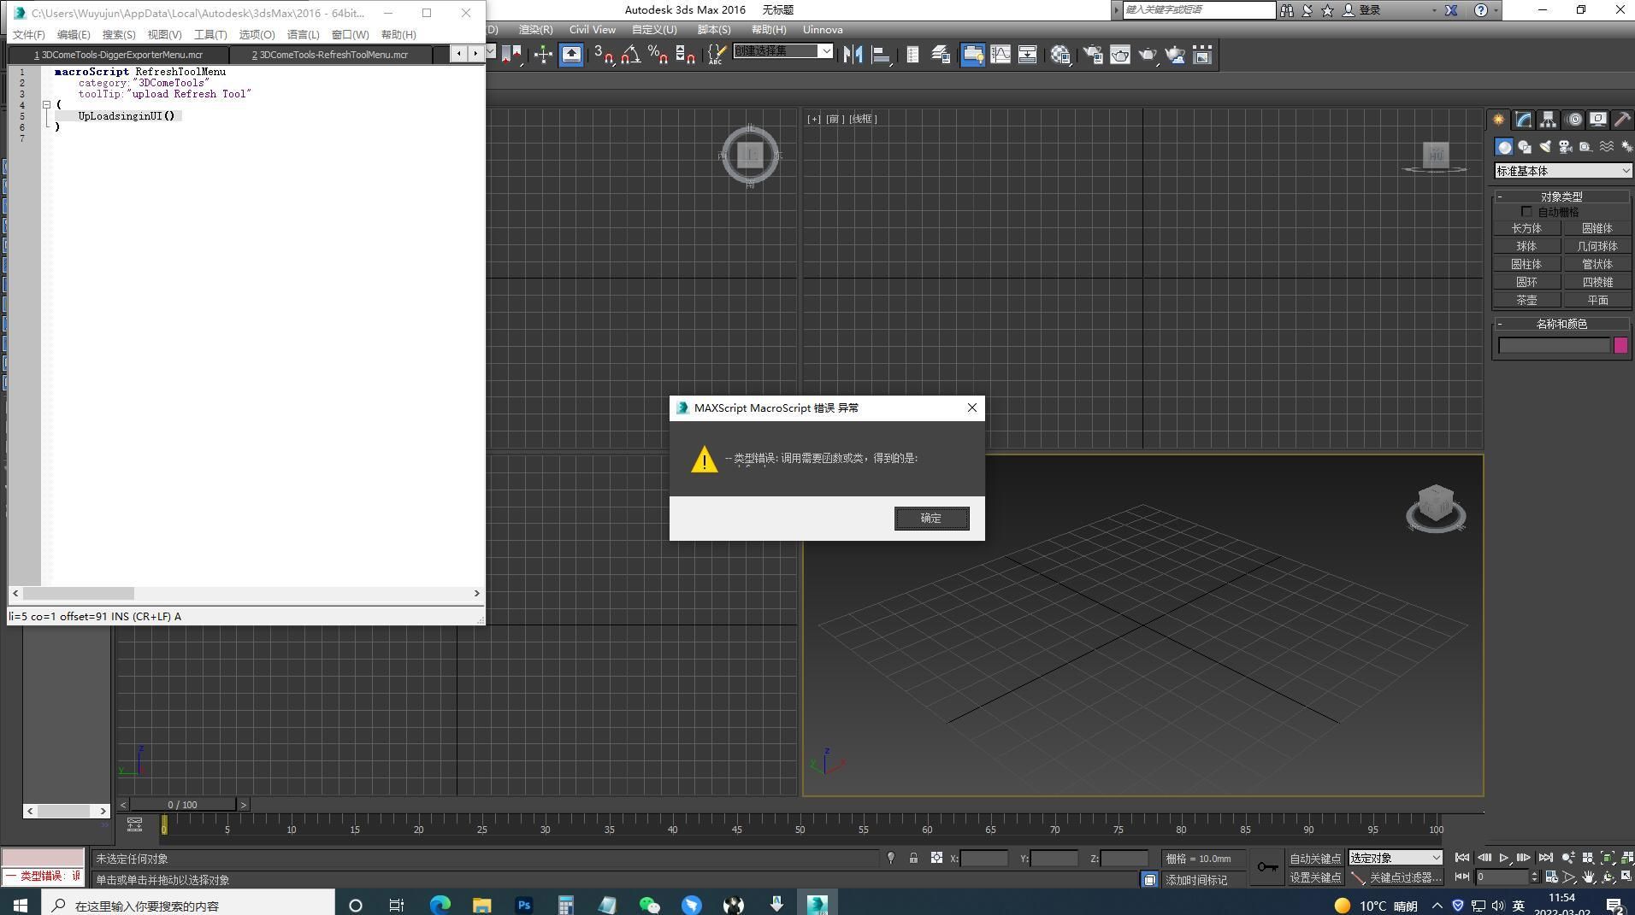Switch to the Motion command panel tab

[1574, 120]
